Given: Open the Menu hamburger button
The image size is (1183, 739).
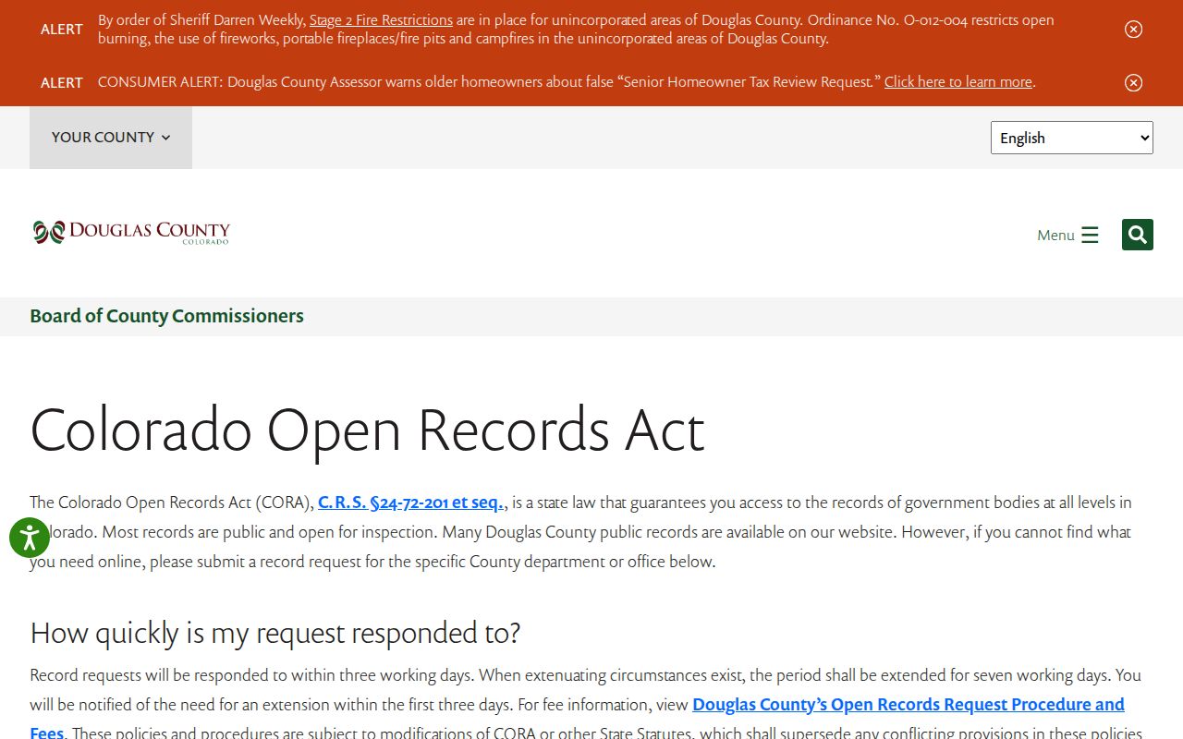Looking at the screenshot, I should pyautogui.click(x=1067, y=235).
